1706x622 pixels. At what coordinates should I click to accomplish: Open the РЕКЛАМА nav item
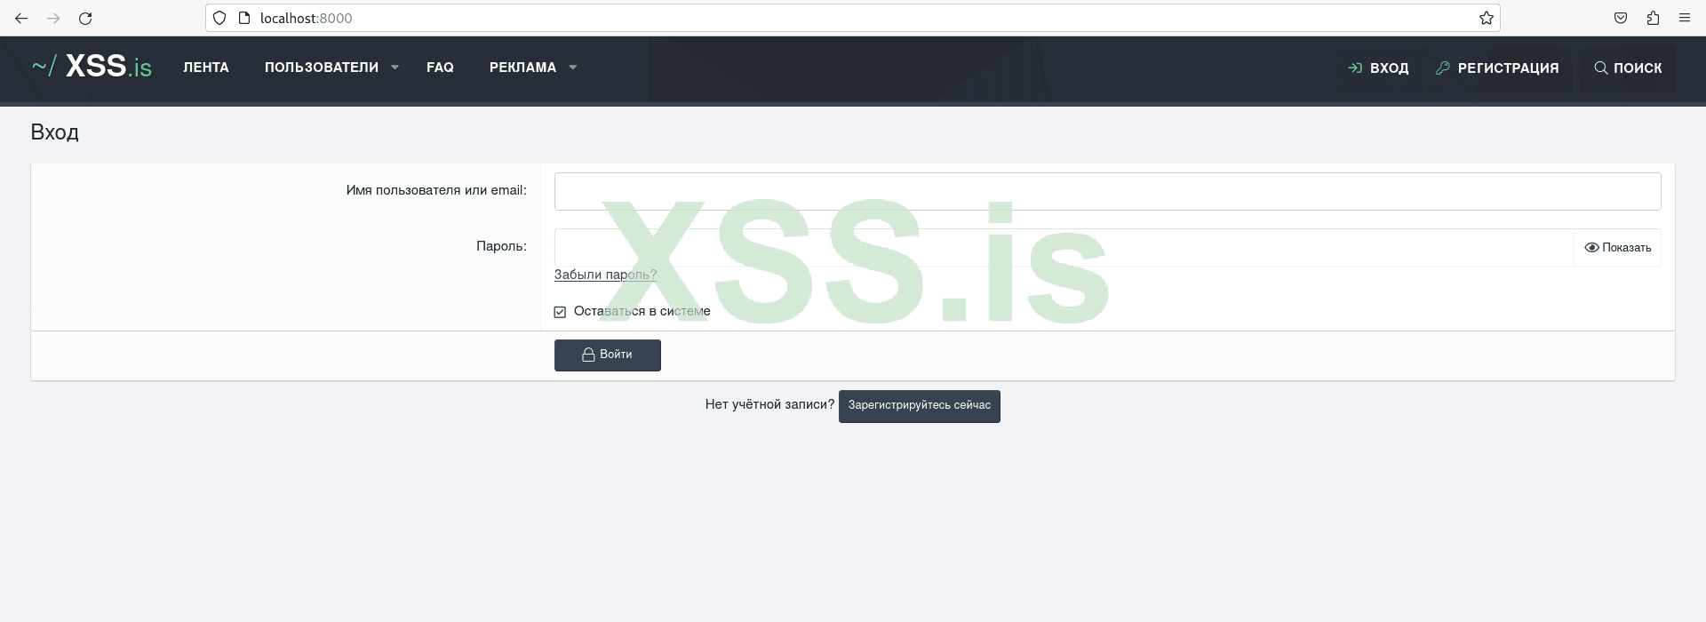pyautogui.click(x=522, y=68)
